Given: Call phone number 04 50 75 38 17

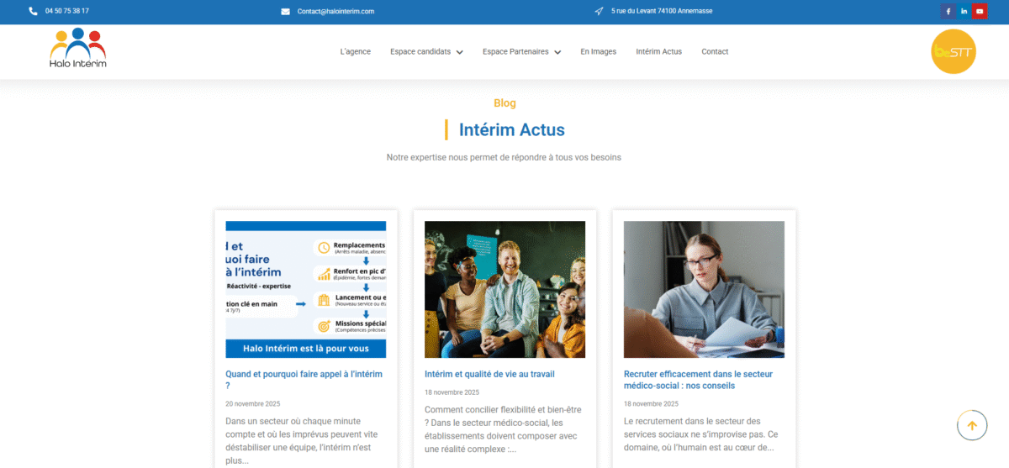Looking at the screenshot, I should pos(67,11).
